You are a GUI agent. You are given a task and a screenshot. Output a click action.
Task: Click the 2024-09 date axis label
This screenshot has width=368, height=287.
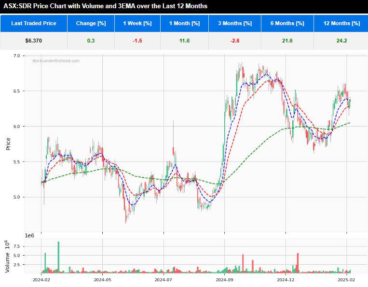224,280
